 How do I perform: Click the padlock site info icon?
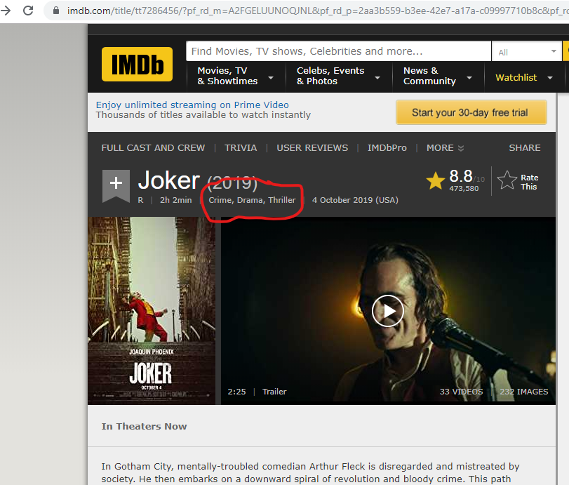coord(56,10)
